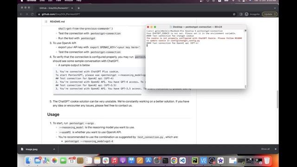Viewport: 297px width, 167px height.
Task: Open Calendar from the dock
Action: tap(71, 161)
